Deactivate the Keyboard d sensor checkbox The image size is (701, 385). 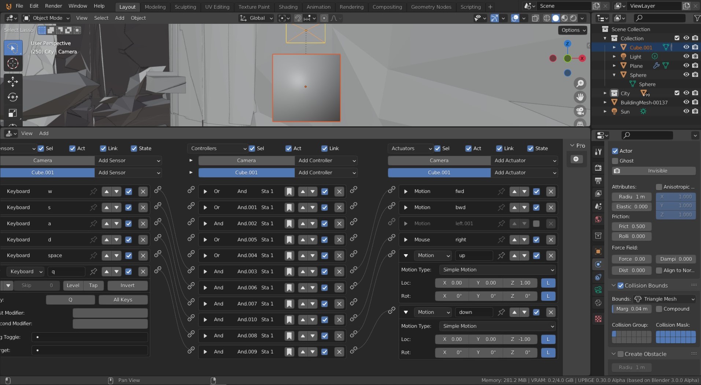(129, 240)
